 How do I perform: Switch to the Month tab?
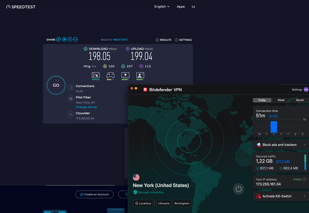pyautogui.click(x=300, y=100)
